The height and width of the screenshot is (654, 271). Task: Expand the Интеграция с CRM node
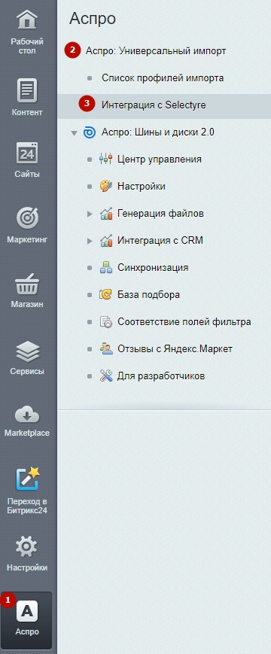[x=90, y=241]
